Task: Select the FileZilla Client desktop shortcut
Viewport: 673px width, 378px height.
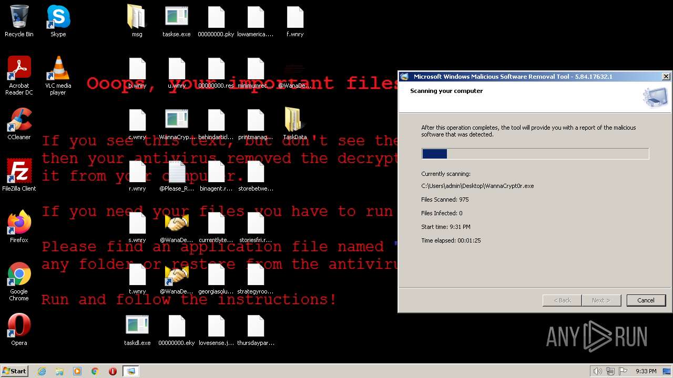Action: (19, 175)
